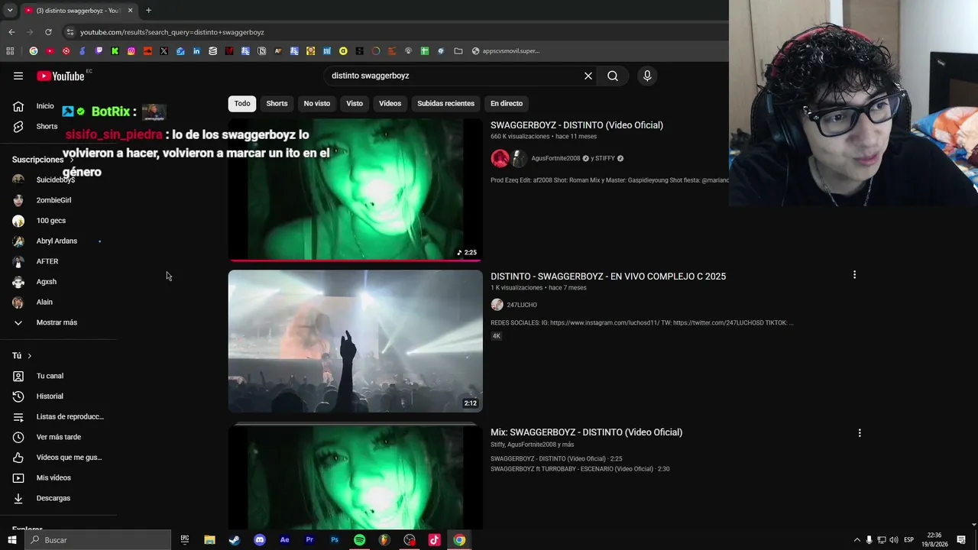Screen dimensions: 978x550
Task: Show hidden system tray icons
Action: (x=857, y=540)
